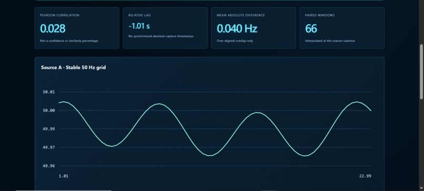
Task: Click the 49.99 y-axis label
Action: (49, 129)
